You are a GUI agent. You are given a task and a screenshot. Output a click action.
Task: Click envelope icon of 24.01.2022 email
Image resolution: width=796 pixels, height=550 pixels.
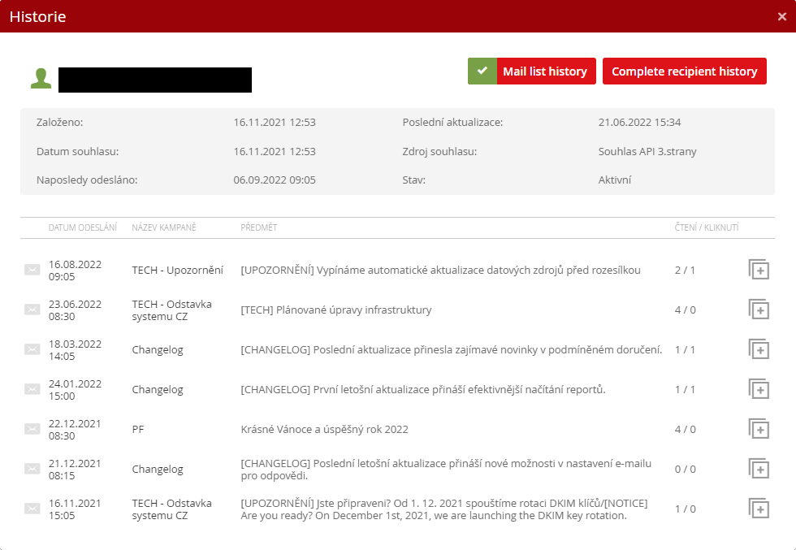coord(32,389)
